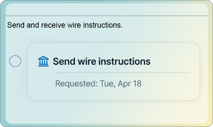Image resolution: width=213 pixels, height=127 pixels.
Task: Click the word "Requested:" in the card
Action: [77, 83]
